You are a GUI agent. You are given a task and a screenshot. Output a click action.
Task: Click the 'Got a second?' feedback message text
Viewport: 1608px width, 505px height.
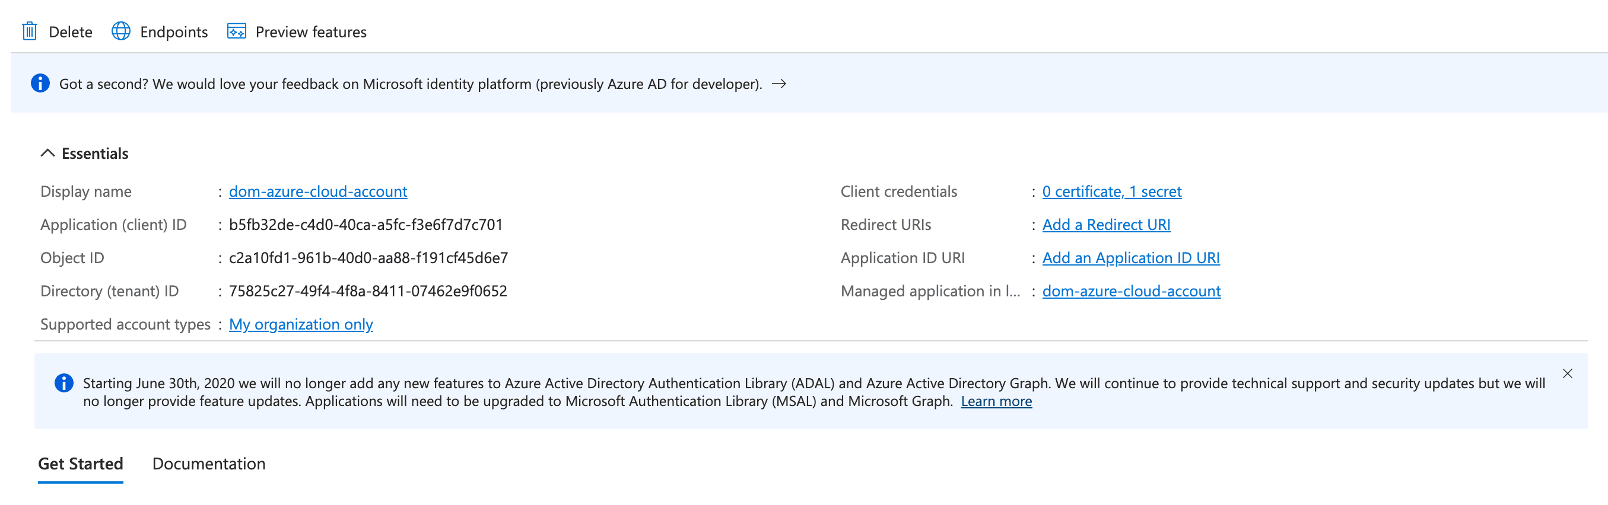pyautogui.click(x=411, y=84)
